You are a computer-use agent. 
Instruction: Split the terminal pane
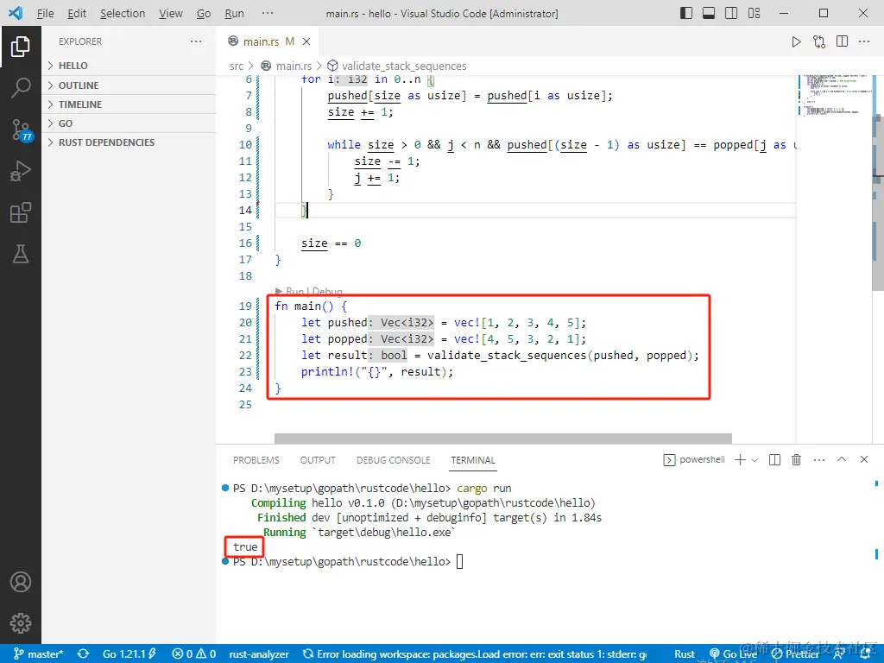click(775, 460)
